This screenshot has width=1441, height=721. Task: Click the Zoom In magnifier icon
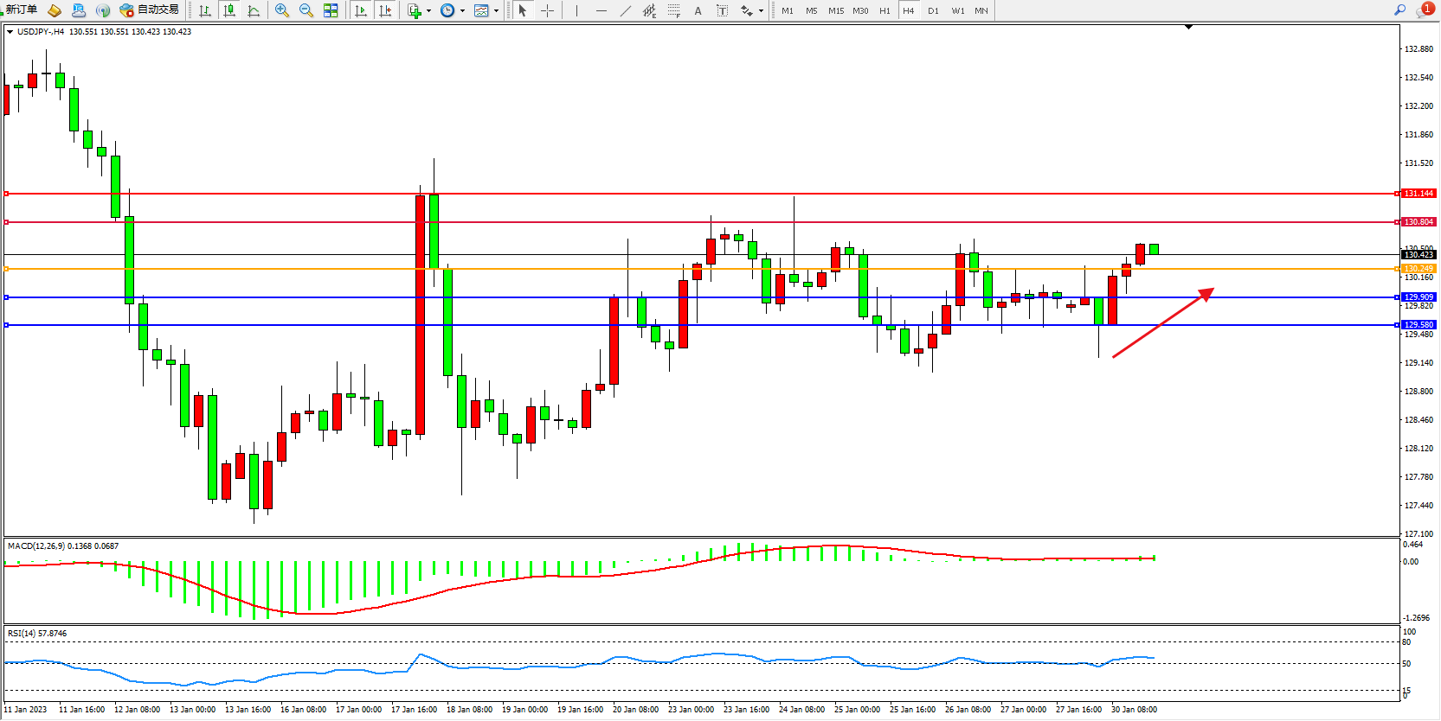click(282, 10)
